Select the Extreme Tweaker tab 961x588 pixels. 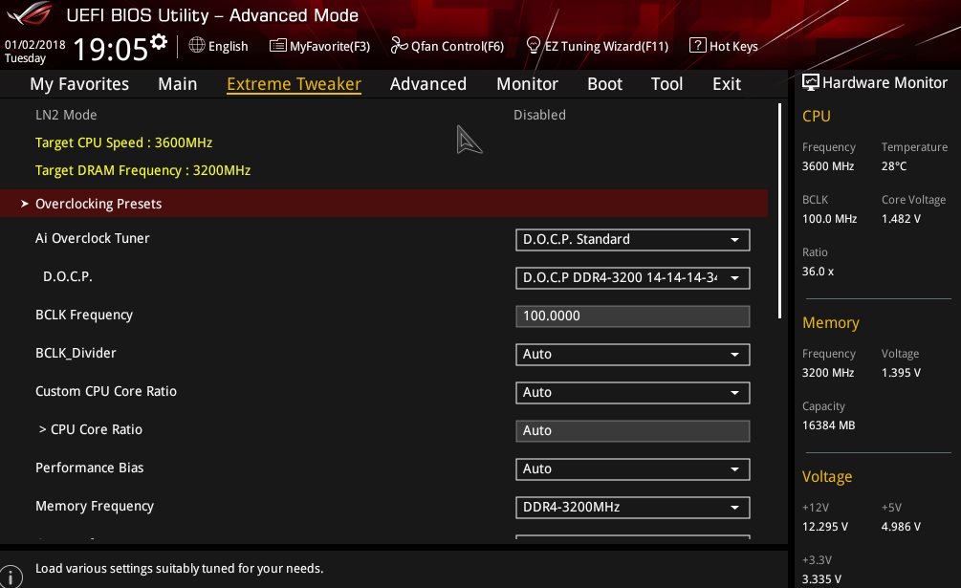click(295, 84)
